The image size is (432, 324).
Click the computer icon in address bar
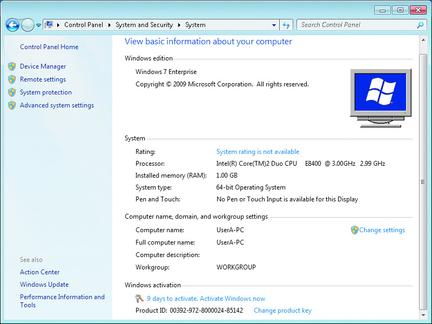tap(49, 25)
